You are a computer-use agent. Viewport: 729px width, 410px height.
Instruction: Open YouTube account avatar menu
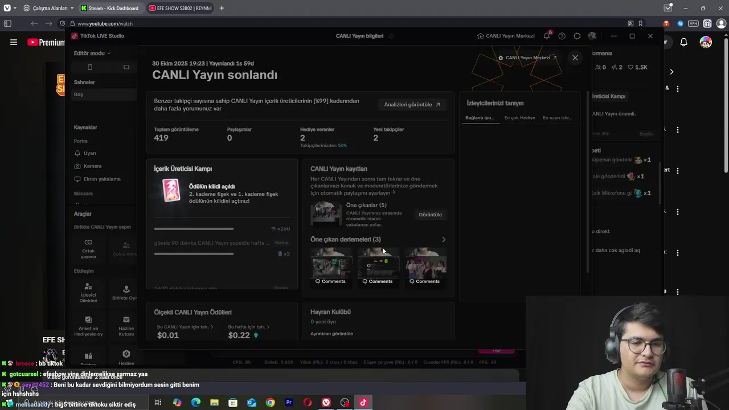706,42
